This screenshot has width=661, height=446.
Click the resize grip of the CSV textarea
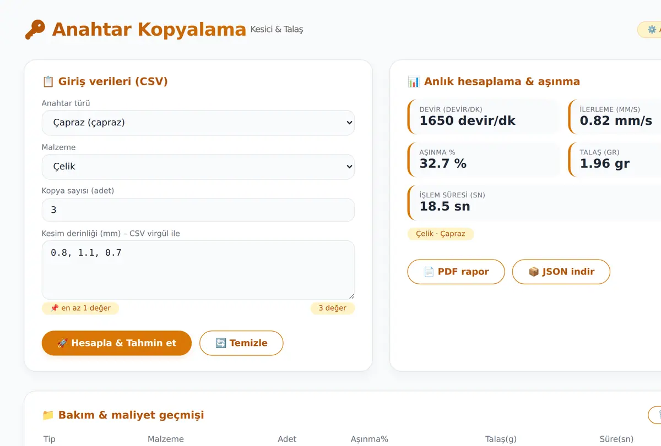[x=351, y=296]
